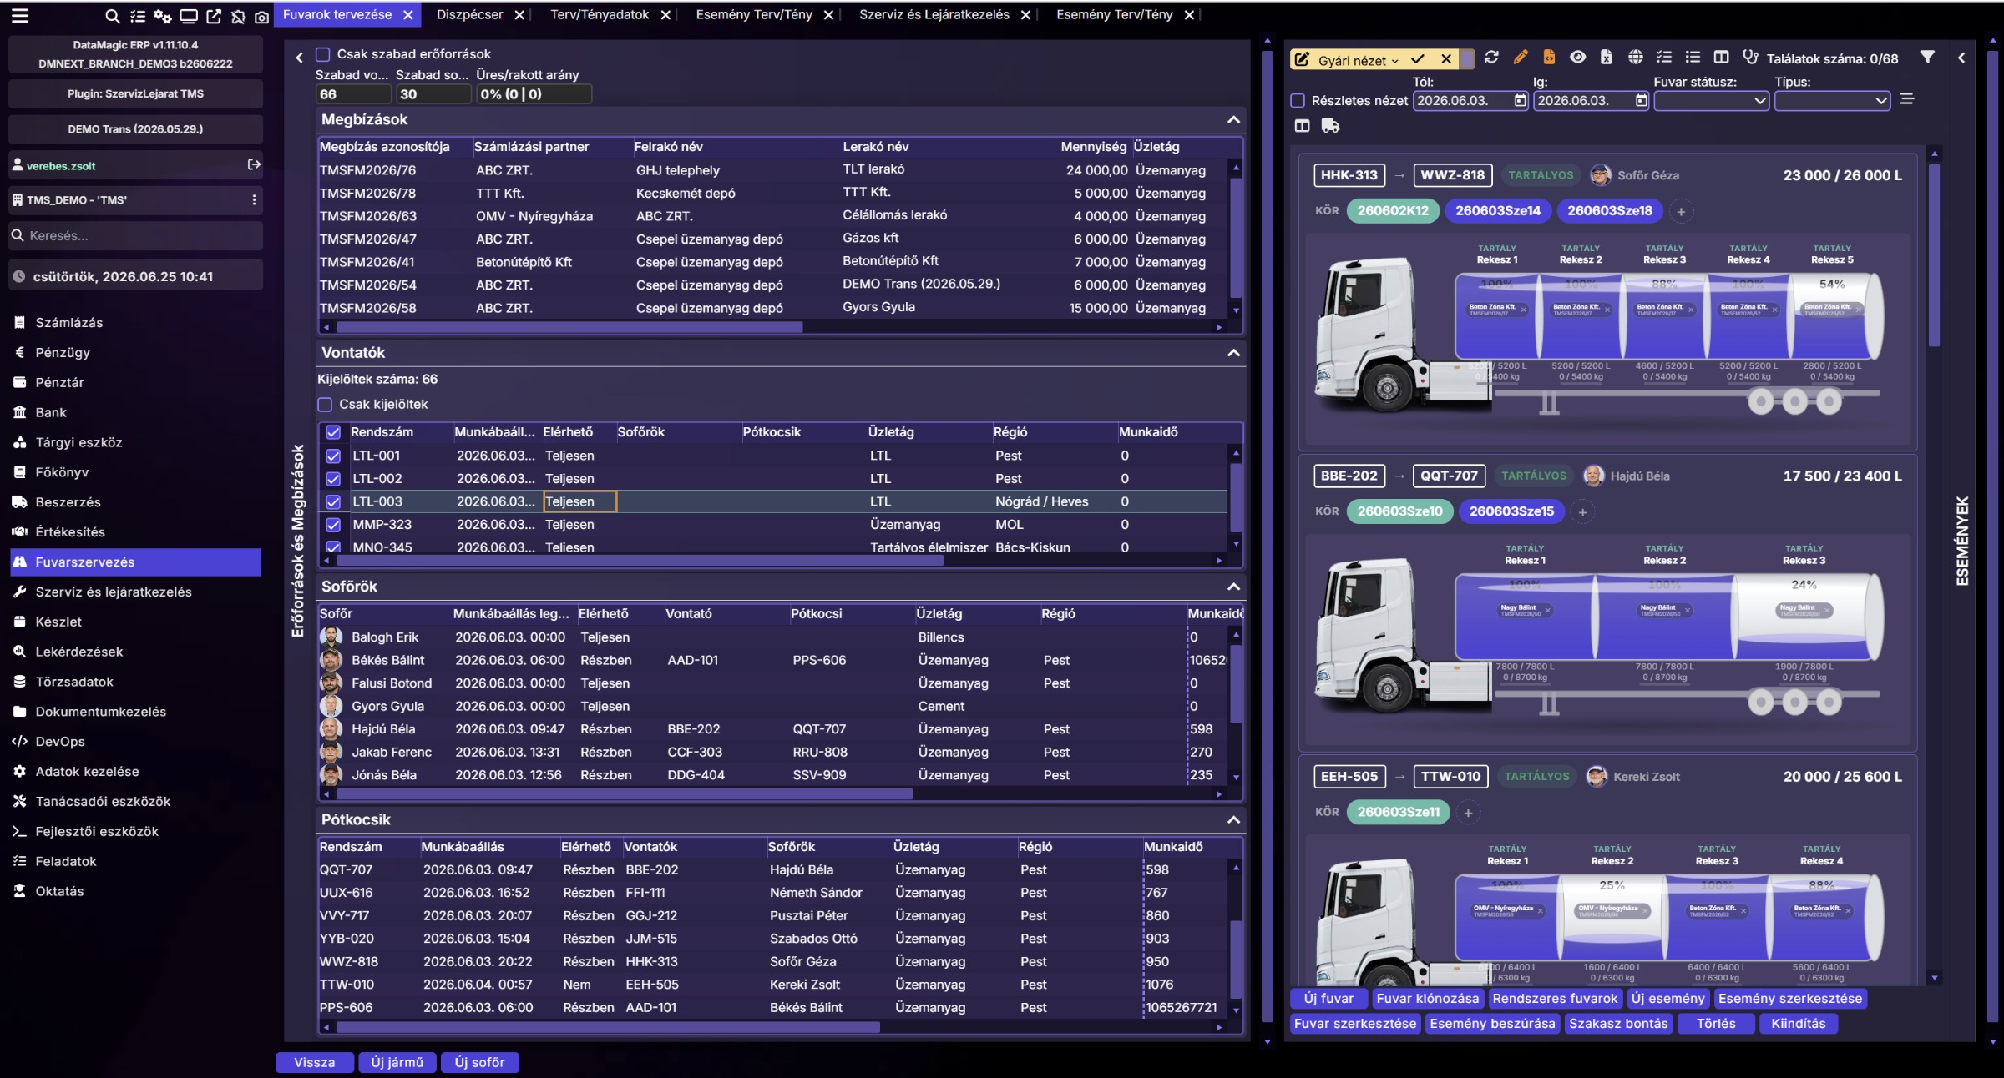This screenshot has width=2004, height=1078.
Task: Enable the Részletes nézet checkbox
Action: pyautogui.click(x=1298, y=101)
